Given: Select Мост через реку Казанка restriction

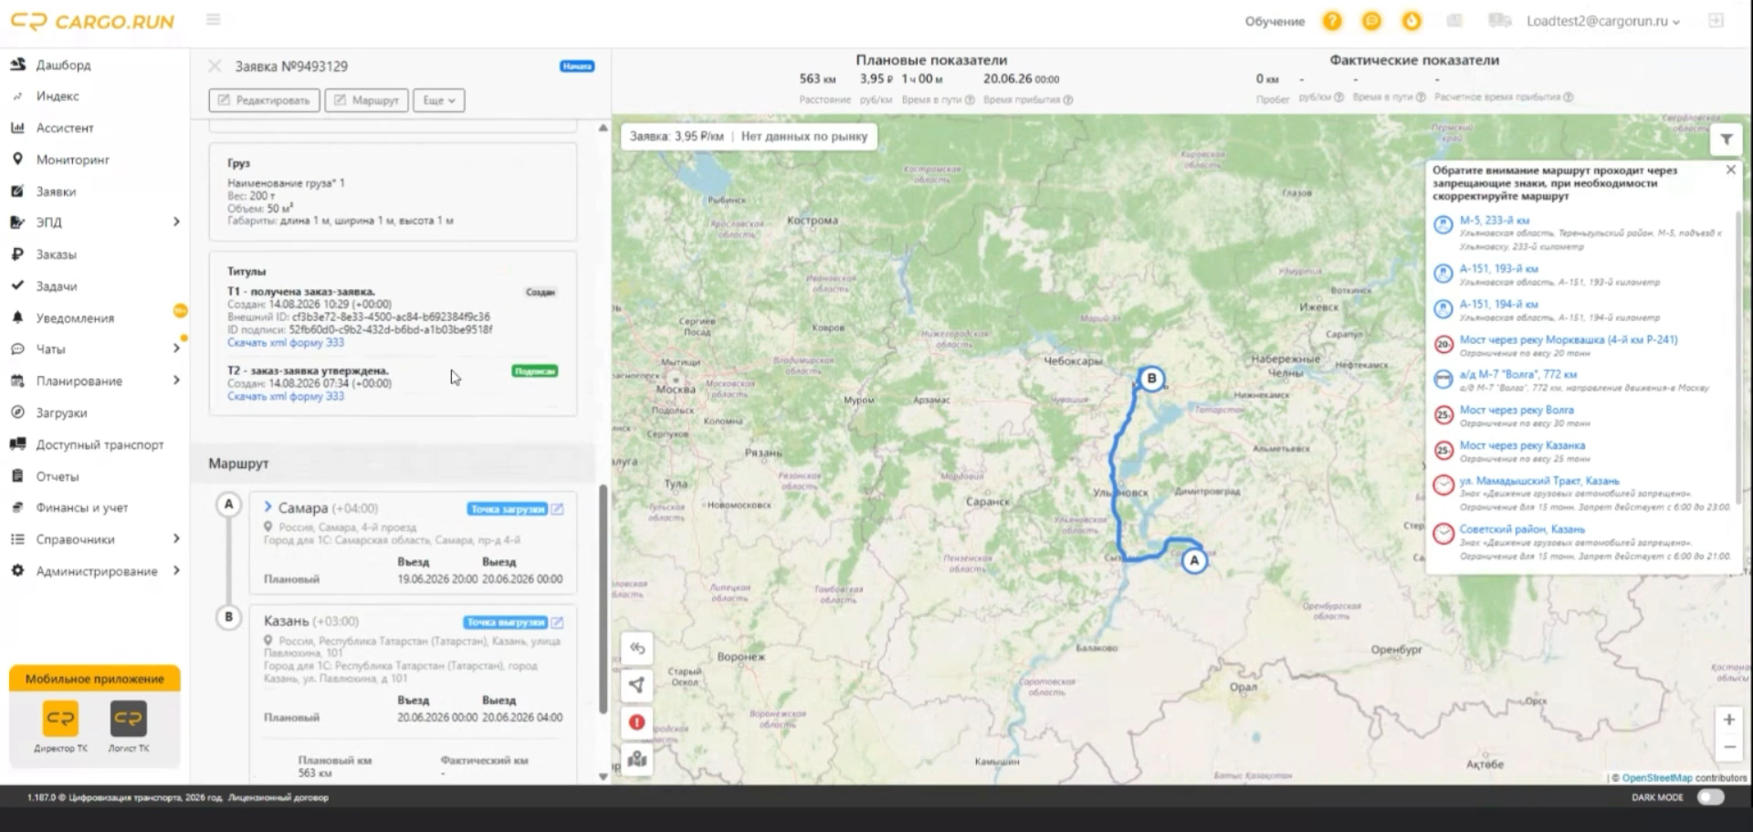Looking at the screenshot, I should [x=1521, y=445].
